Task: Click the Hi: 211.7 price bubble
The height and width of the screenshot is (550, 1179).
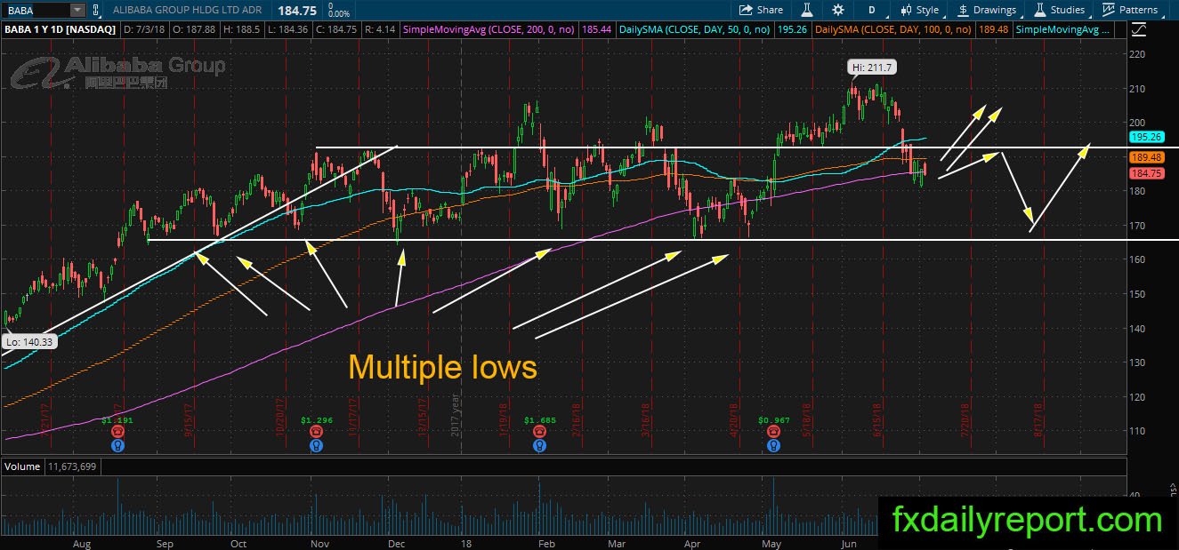Action: coord(870,67)
